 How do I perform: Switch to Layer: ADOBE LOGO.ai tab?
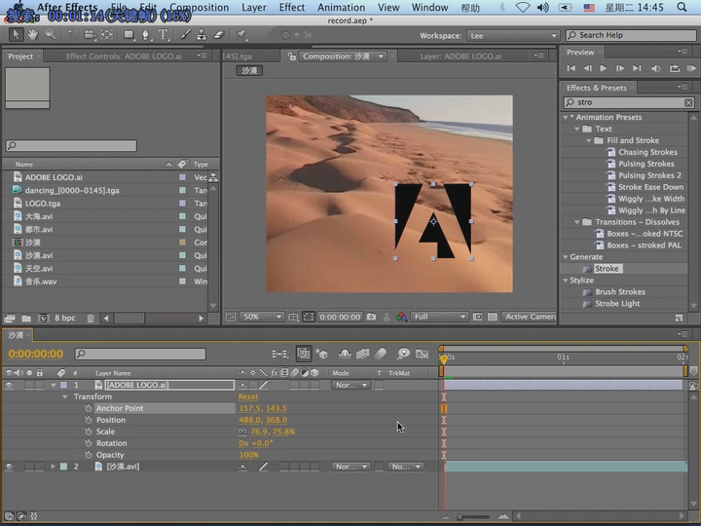click(461, 56)
